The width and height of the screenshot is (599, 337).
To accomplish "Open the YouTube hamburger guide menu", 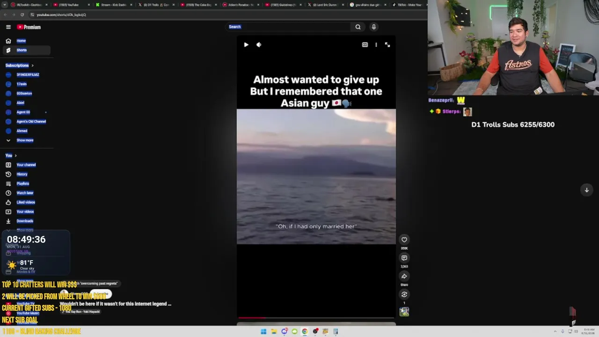I will [x=8, y=27].
